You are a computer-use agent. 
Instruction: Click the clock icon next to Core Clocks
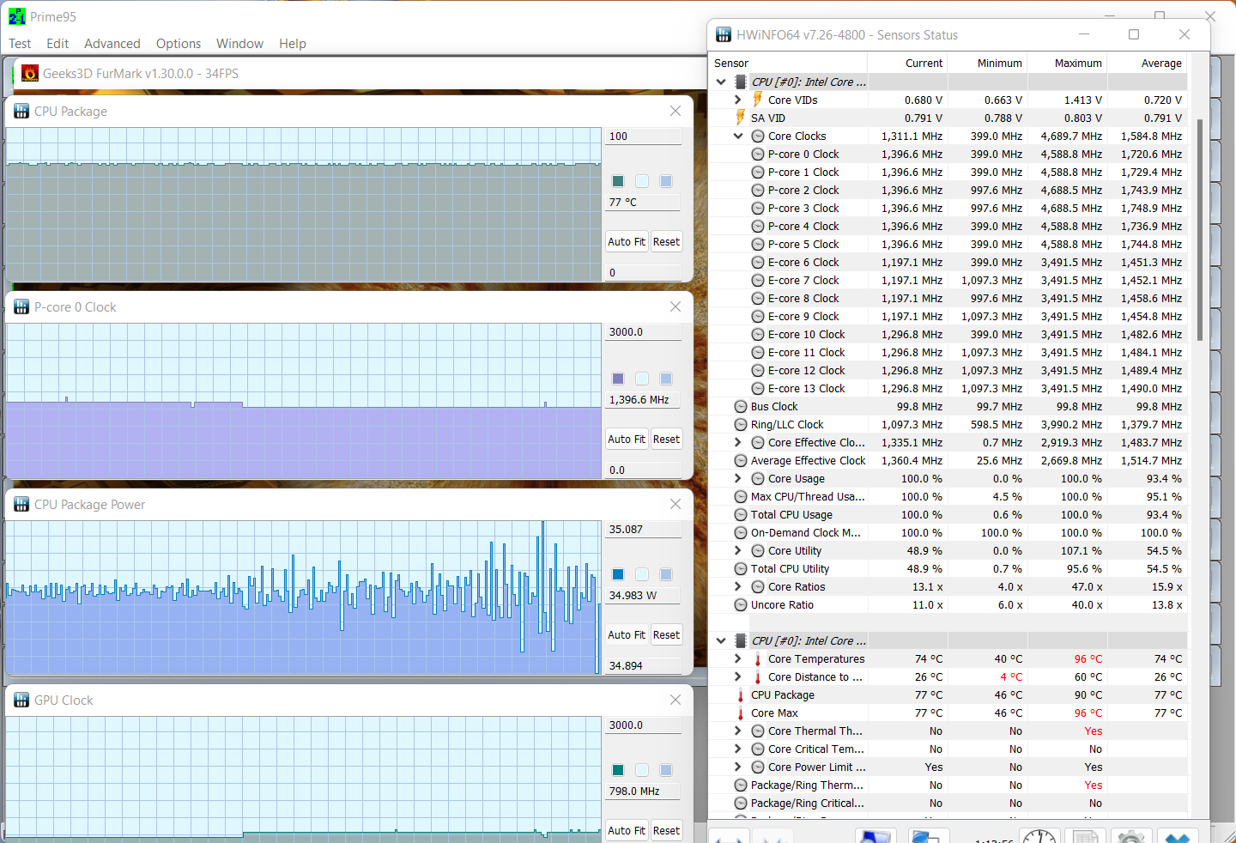[x=758, y=136]
